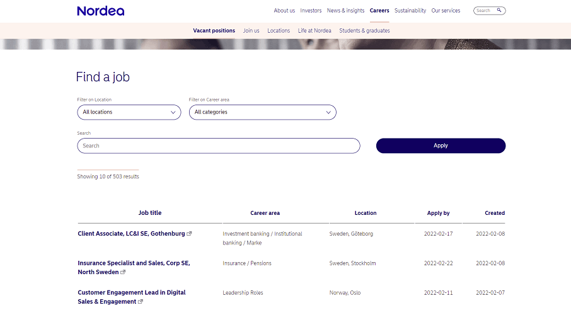Open the All locations dropdown
Screen dimensions: 571x315
point(129,112)
